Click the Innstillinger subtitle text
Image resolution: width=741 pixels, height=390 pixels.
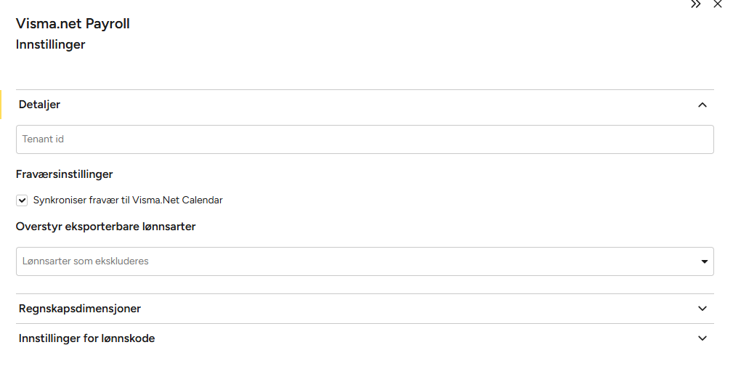pyautogui.click(x=51, y=44)
